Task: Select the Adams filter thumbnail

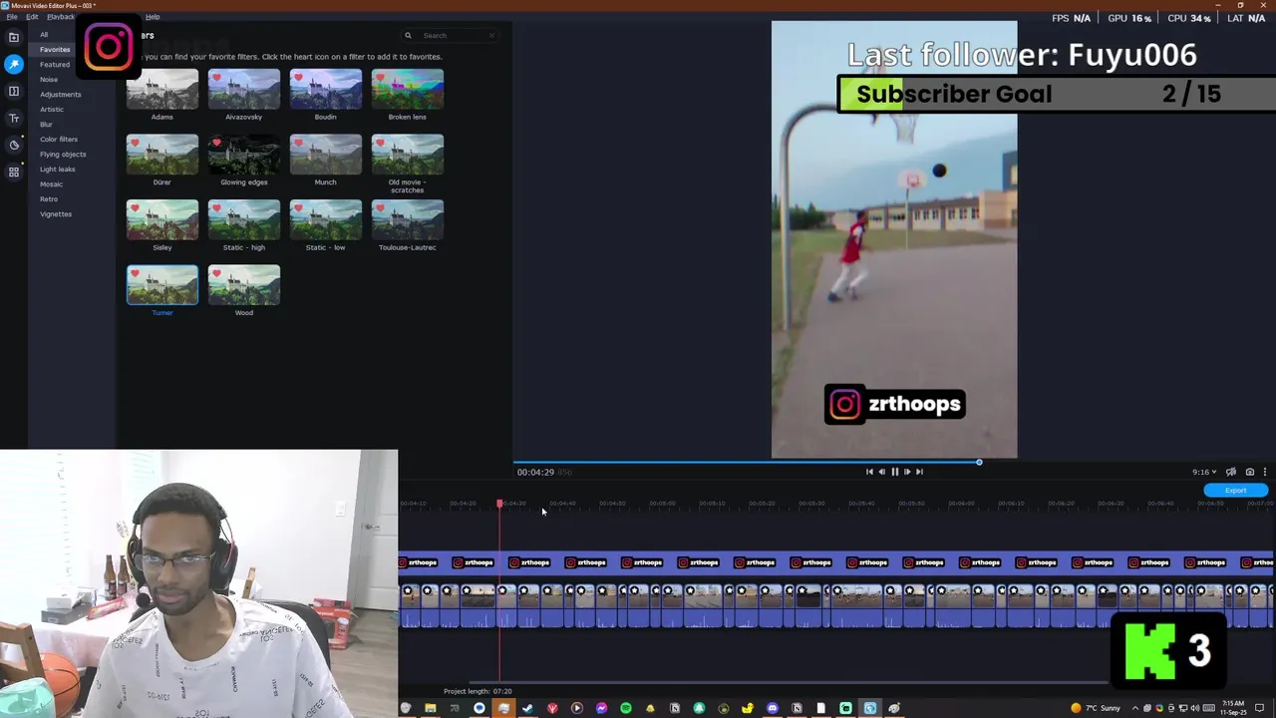Action: 162,89
